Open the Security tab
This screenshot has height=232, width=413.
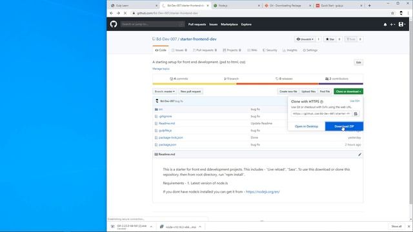(270, 50)
